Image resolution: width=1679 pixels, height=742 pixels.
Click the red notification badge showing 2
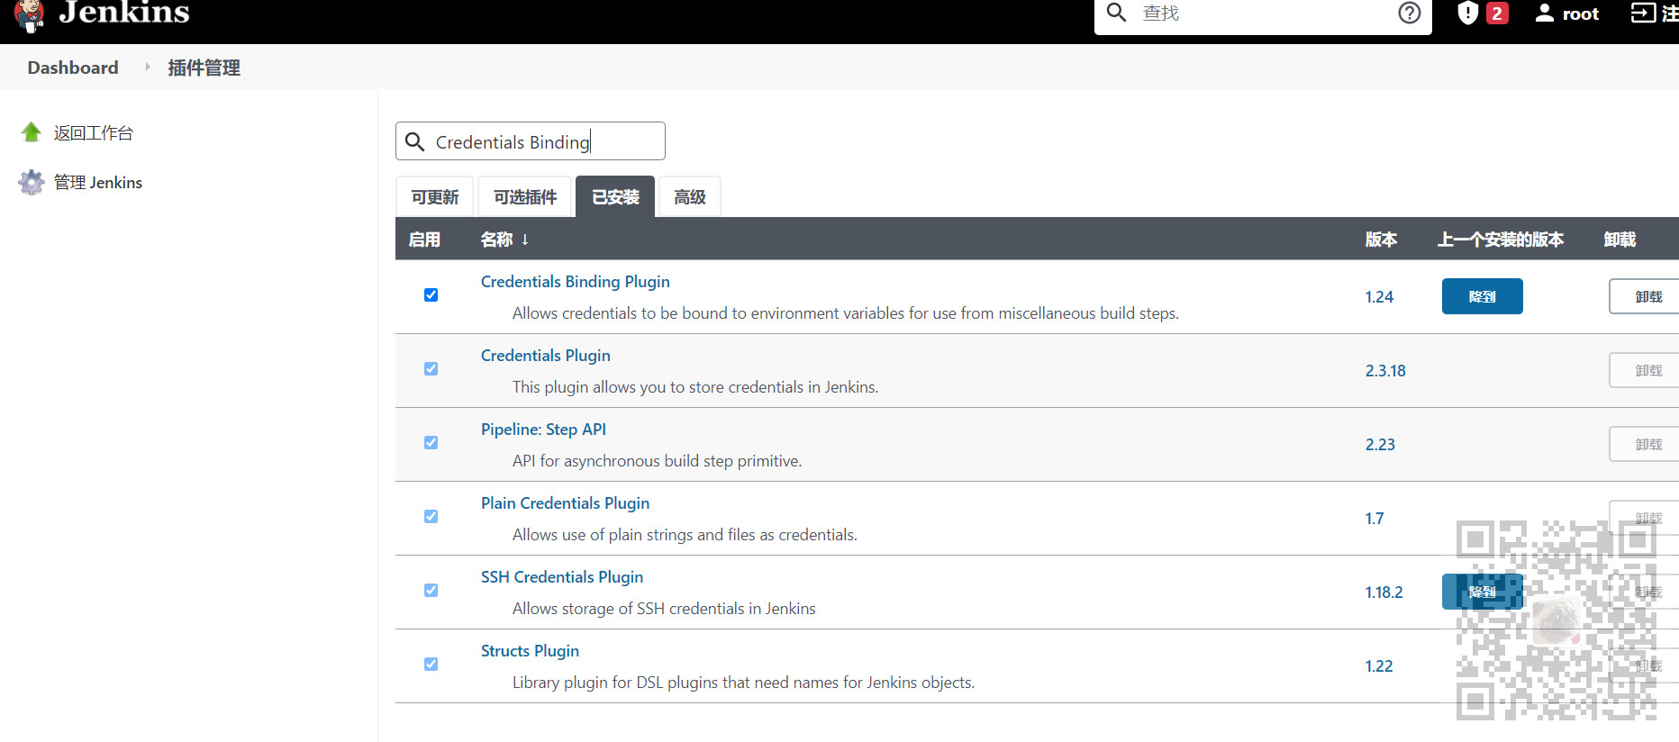(1497, 14)
